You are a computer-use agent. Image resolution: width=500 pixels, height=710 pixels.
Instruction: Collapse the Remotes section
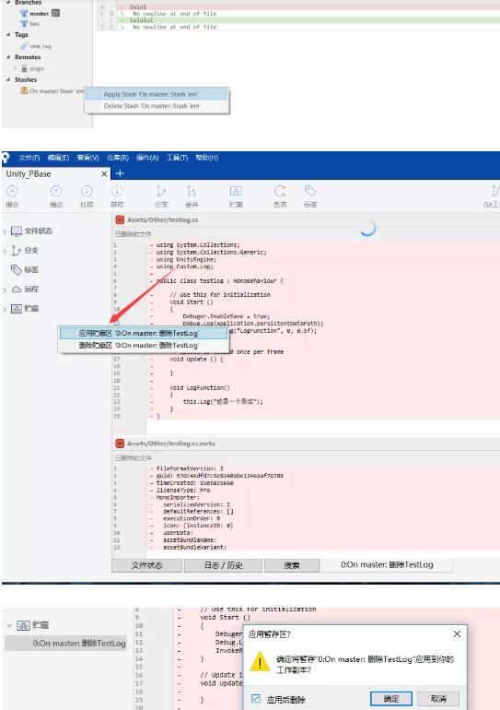coord(8,57)
